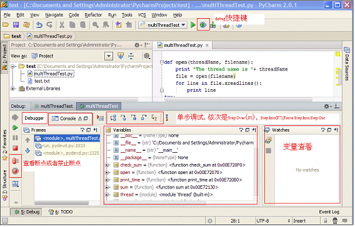355x227 pixels.
Task: Click the Replace toolbar icon
Action: click(106, 24)
